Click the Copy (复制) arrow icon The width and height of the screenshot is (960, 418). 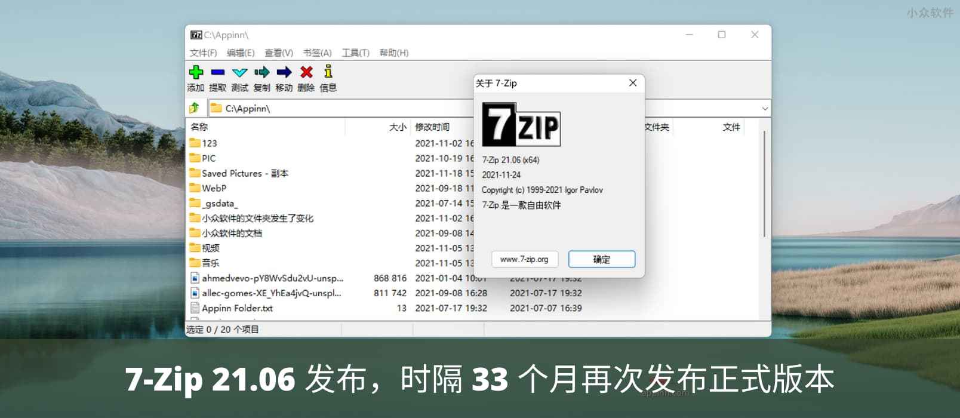(262, 73)
